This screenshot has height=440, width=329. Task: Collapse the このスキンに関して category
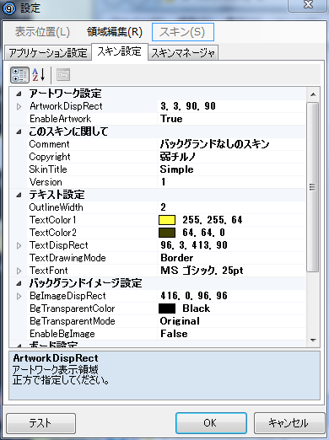[19, 131]
